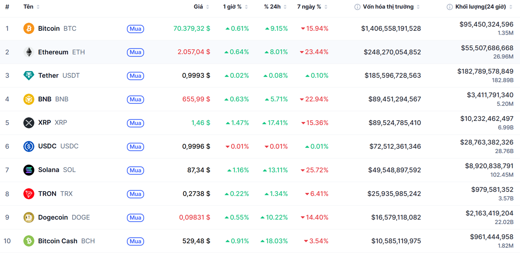Click the BNB yellow coin icon
520x253 pixels.
29,99
